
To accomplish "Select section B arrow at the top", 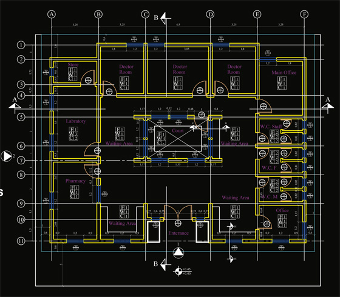I will 163,18.
